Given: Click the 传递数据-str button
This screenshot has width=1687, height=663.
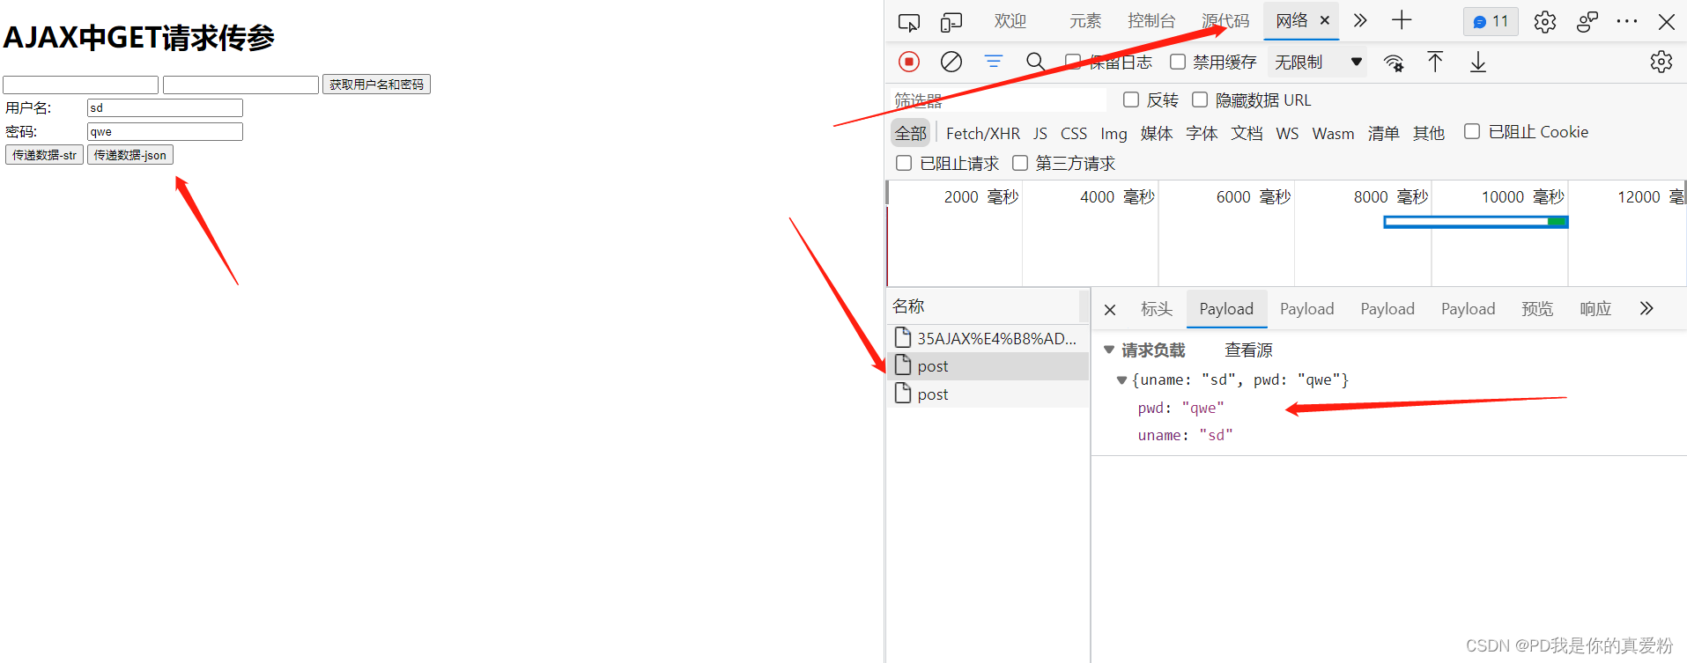Looking at the screenshot, I should click(x=44, y=155).
